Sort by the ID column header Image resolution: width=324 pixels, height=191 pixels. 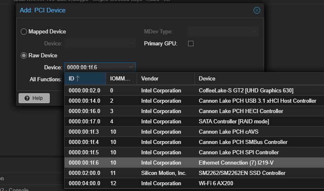coord(85,78)
